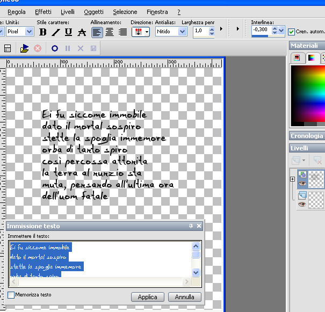This screenshot has height=312, width=325.
Task: Click Annulla to cancel text entry
Action: pos(184,297)
